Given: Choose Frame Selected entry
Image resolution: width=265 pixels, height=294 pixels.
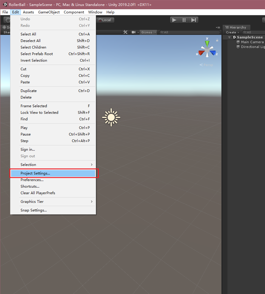Looking at the screenshot, I should (x=53, y=106).
